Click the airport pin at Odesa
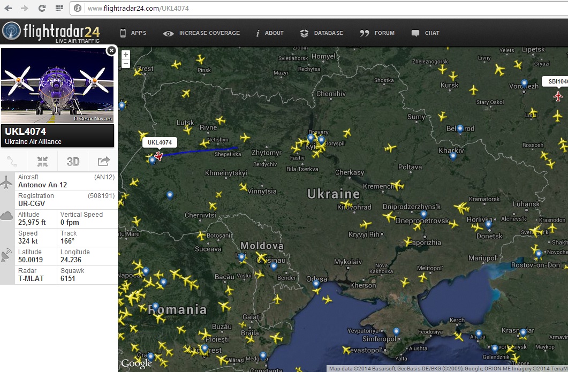 316,284
